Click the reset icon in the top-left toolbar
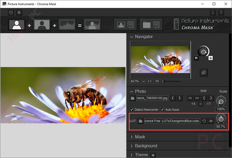Image resolution: width=232 pixels, height=158 pixels. [x=11, y=12]
